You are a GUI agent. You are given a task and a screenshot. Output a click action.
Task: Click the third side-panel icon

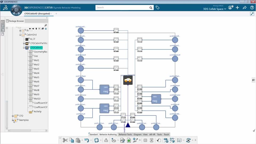click(x=3, y=30)
